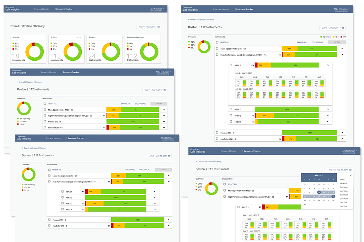
Task: Choose Today preset in date picker
Action: point(342,180)
